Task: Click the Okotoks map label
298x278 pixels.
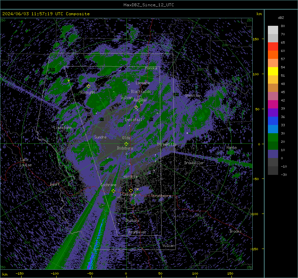Action: tap(132, 220)
